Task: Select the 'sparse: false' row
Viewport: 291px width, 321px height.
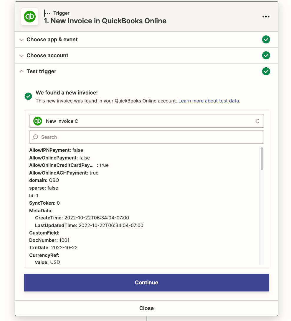Action: (44, 188)
